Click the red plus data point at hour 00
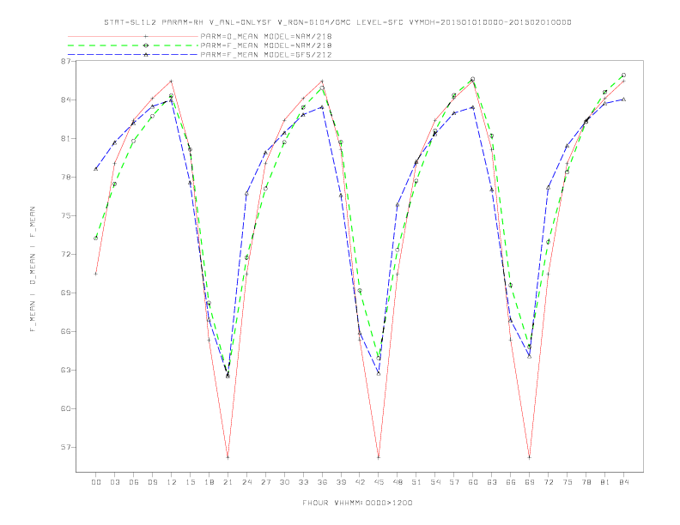The width and height of the screenshot is (680, 525). 96,274
